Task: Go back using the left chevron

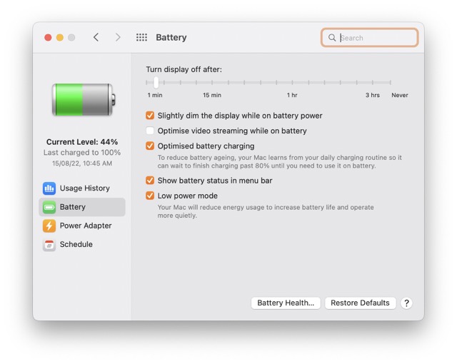Action: (x=96, y=38)
